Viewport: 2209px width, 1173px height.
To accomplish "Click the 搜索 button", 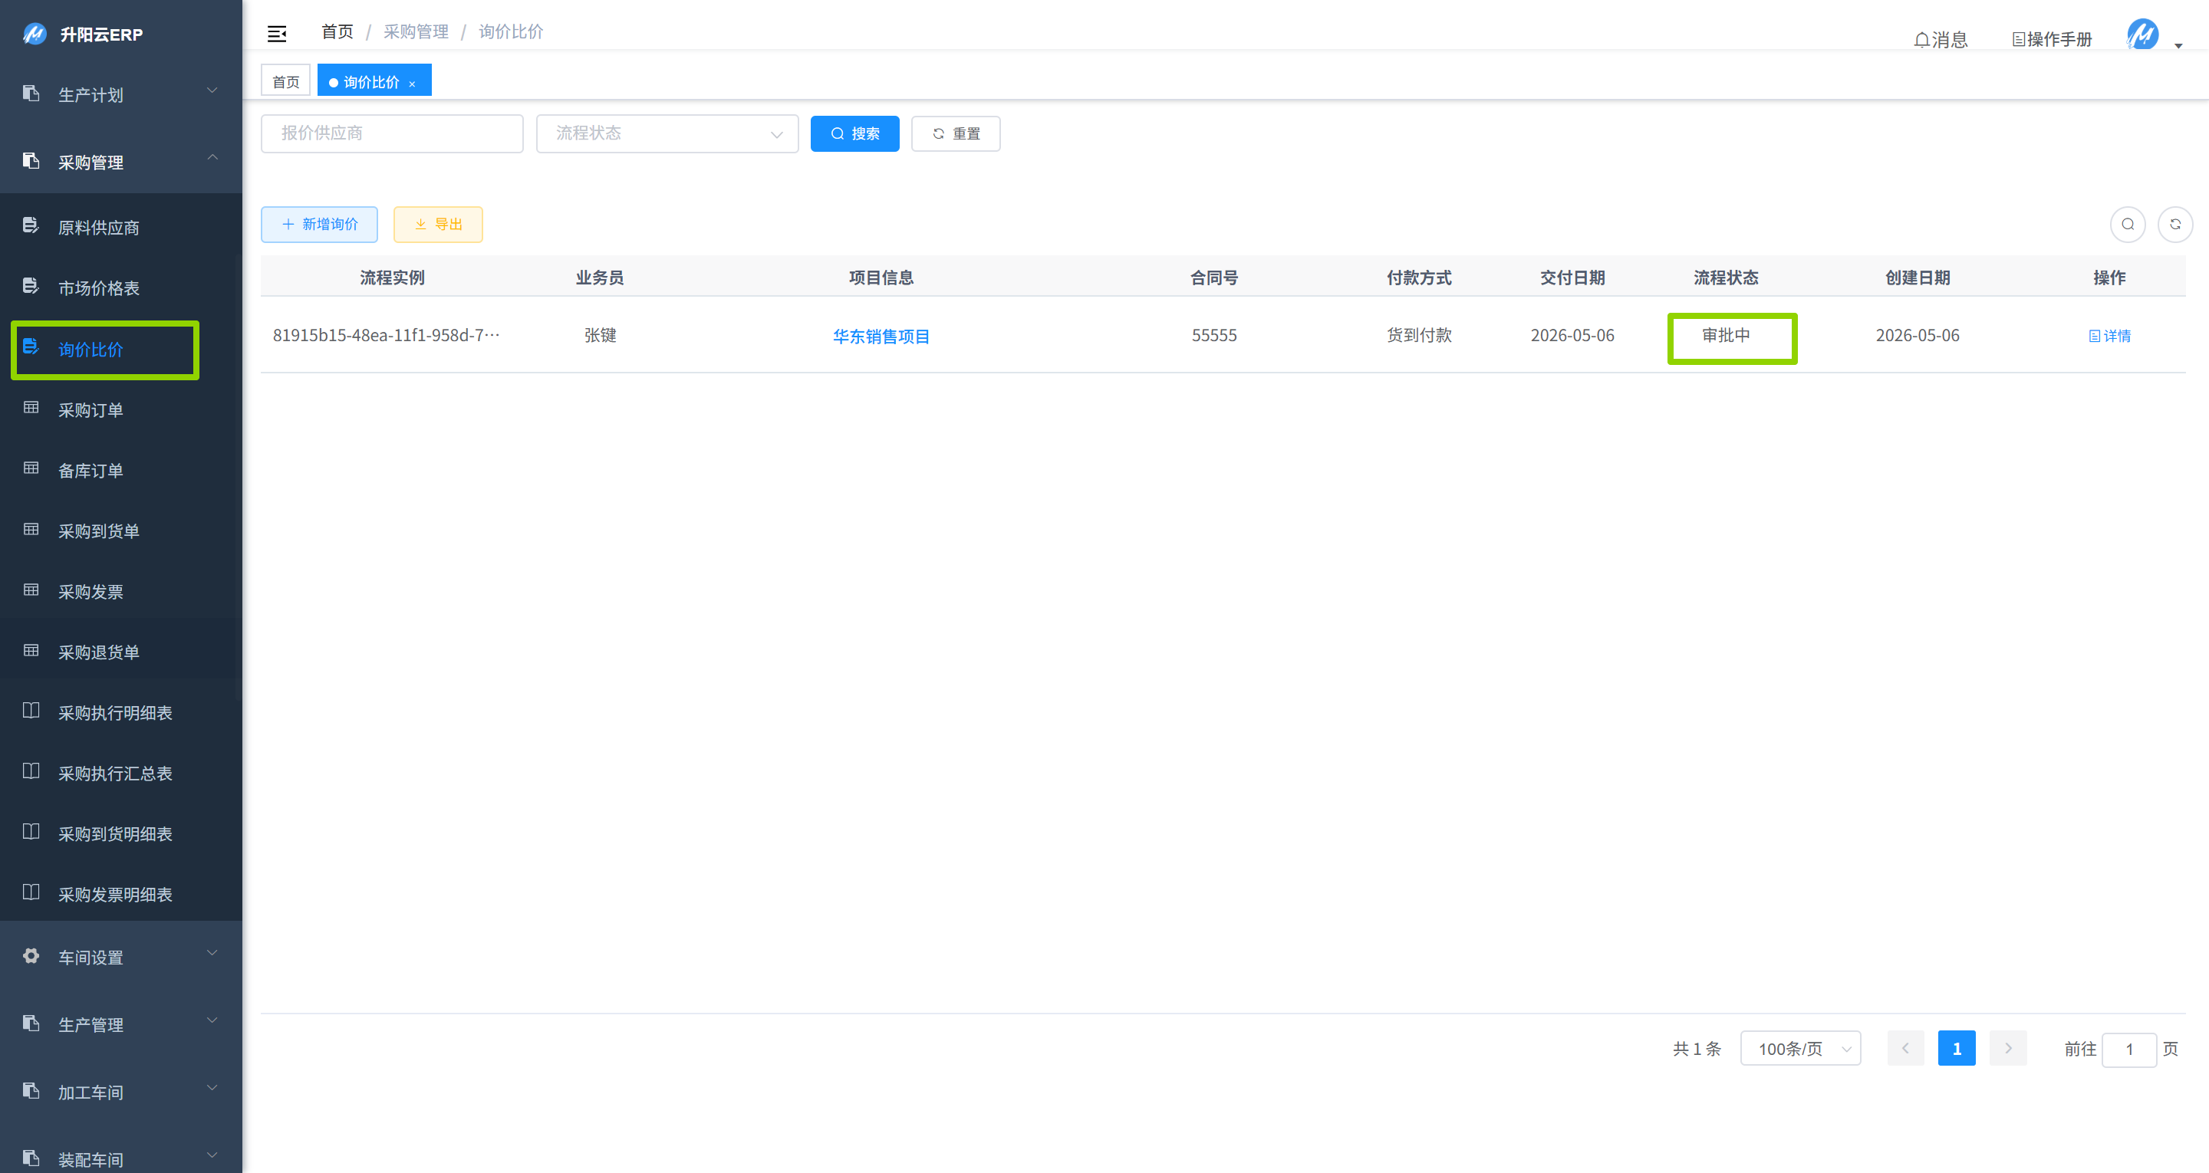I will (855, 133).
